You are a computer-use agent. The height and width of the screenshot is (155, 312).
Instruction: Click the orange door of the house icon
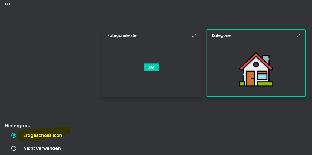coord(250,78)
